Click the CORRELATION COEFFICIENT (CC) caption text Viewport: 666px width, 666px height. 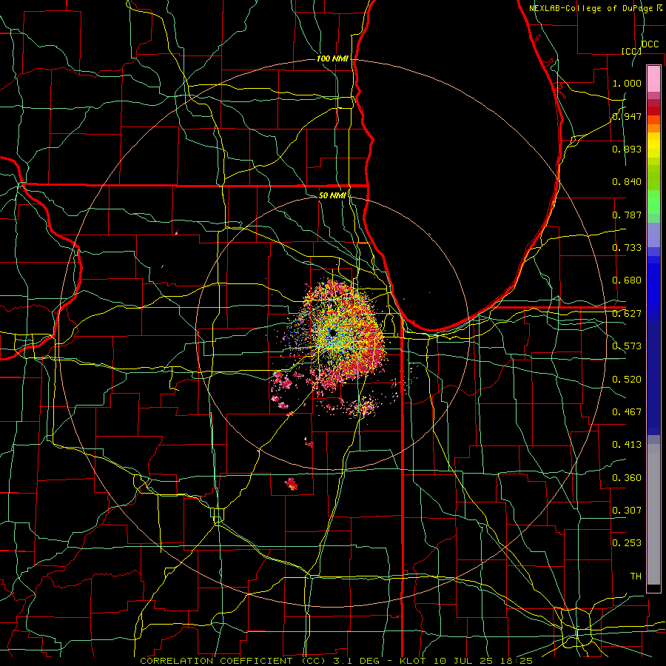tap(233, 661)
